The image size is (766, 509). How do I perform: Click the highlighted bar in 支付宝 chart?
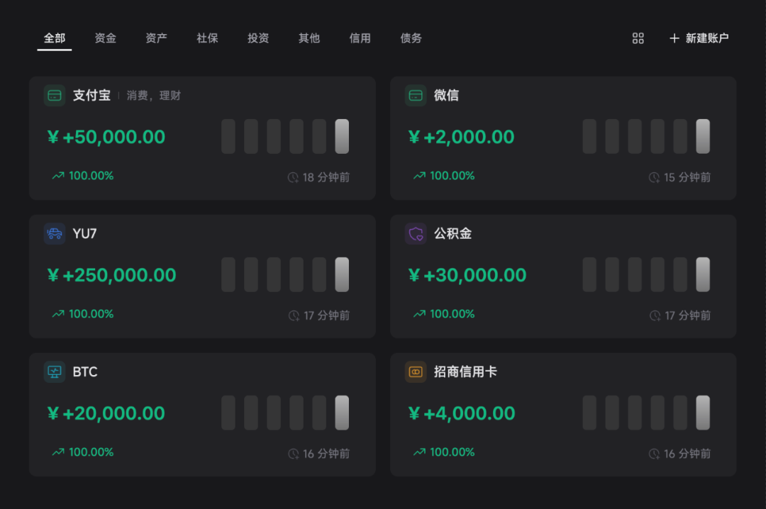(342, 136)
